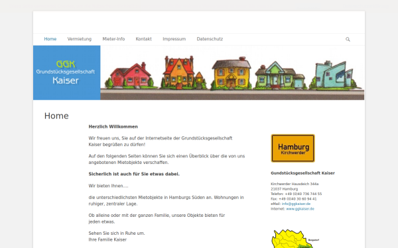The image size is (398, 248).
Task: Click the info@ggkaiser.de email link
Action: [x=296, y=204]
